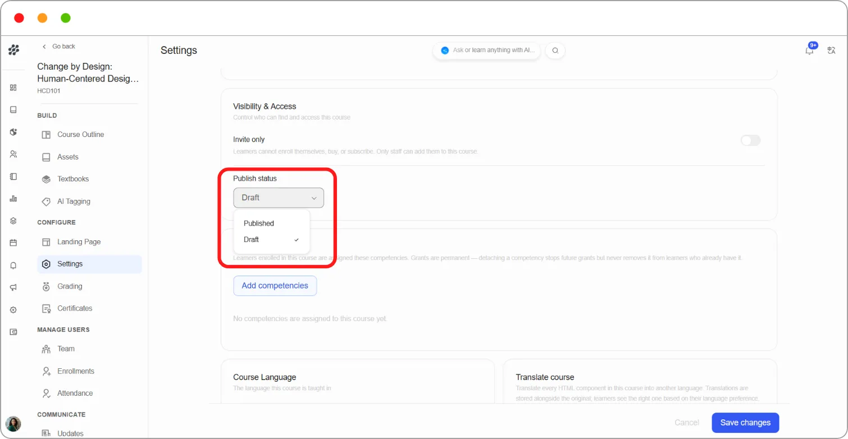Click the AI Tagging tag icon
Screen dimensions: 848x439
point(46,202)
